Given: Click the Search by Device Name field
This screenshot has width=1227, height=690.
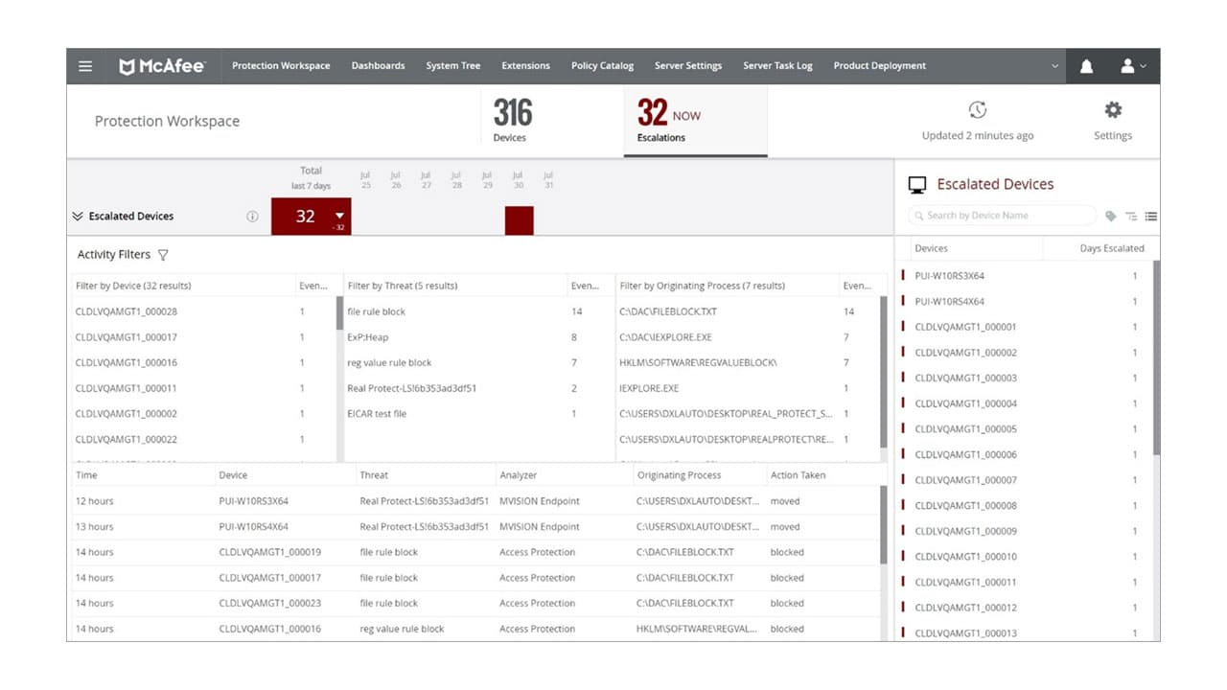Looking at the screenshot, I should (x=1001, y=216).
